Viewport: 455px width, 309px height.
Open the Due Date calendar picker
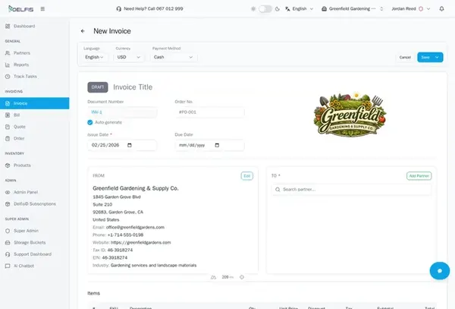217,145
